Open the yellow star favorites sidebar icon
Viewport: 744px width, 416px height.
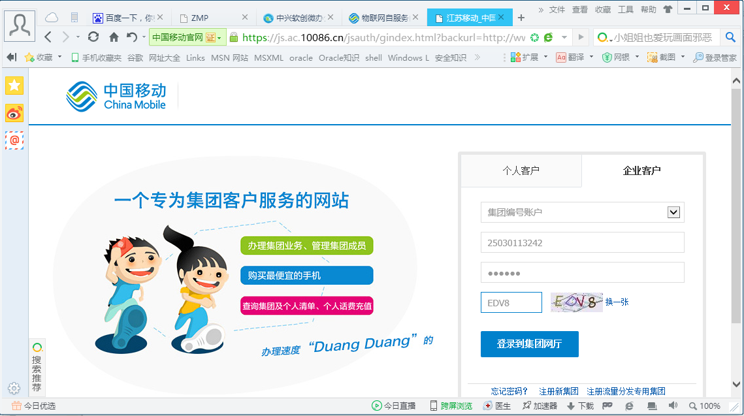click(14, 86)
